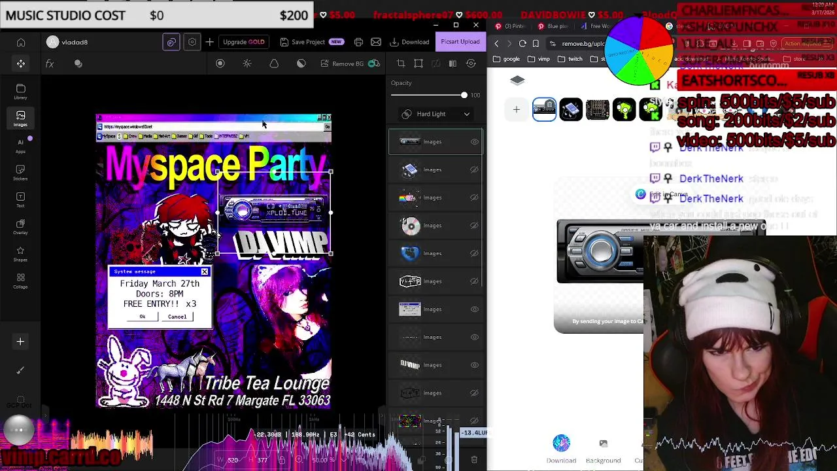The width and height of the screenshot is (837, 471).
Task: Click the plus icon beside Upgrade GOLD
Action: (x=209, y=42)
